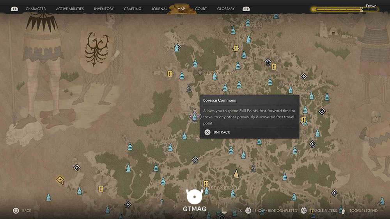Click Untrack in the Borescu Commons tooltip
This screenshot has width=390, height=219.
coord(222,132)
